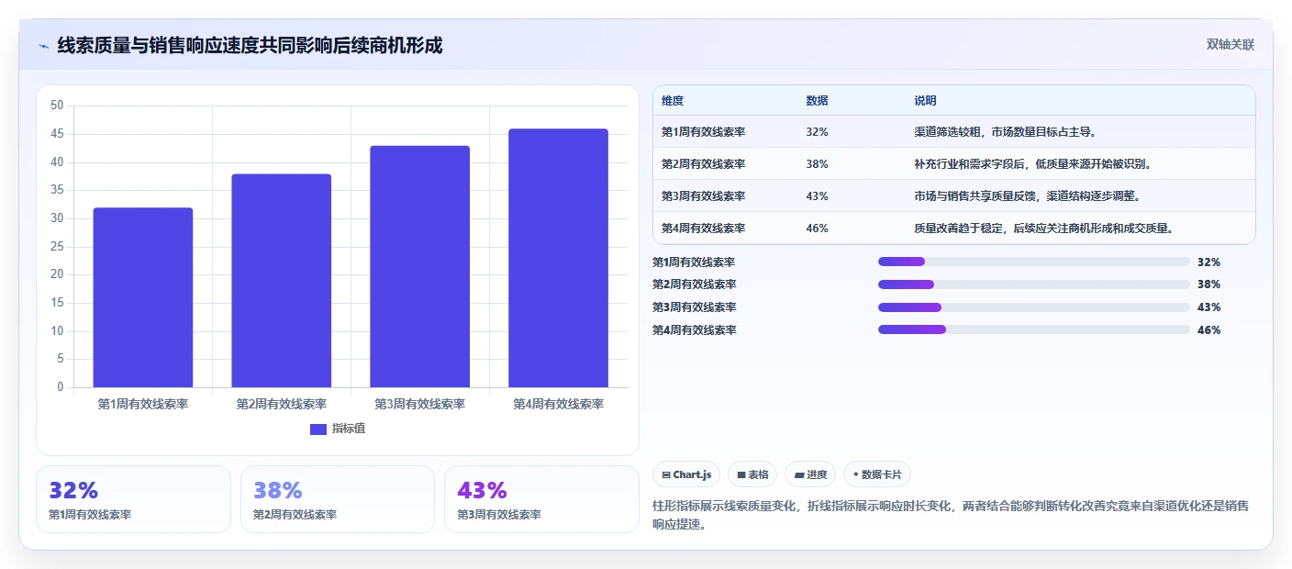Click the 46% progress value label
The image size is (1292, 569).
click(x=1208, y=330)
